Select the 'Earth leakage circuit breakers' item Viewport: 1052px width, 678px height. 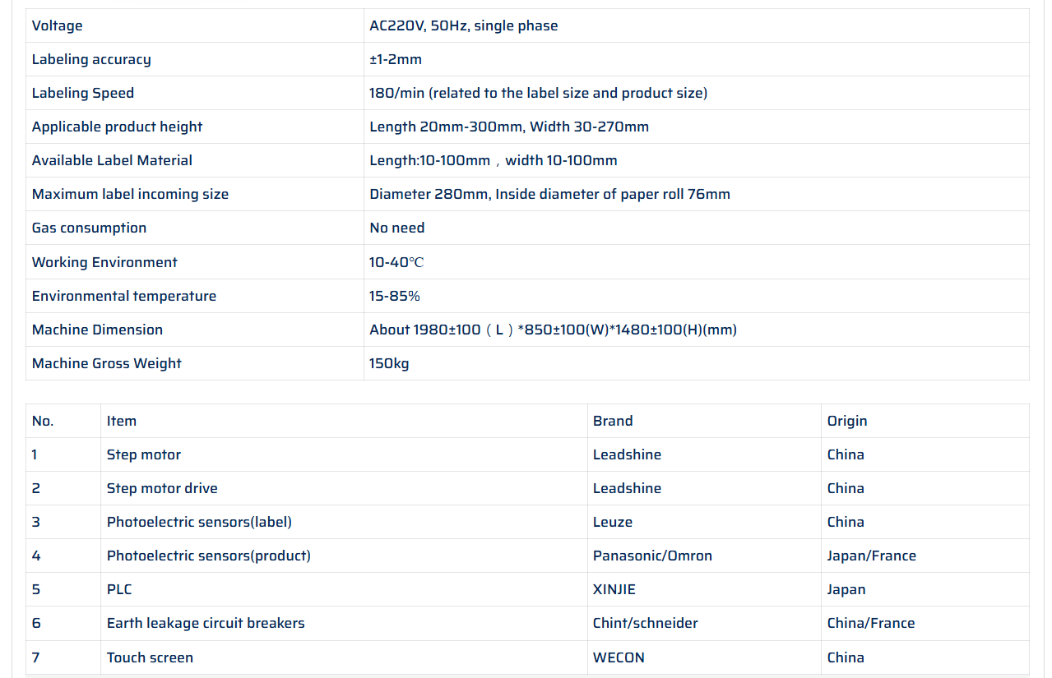[x=206, y=623]
